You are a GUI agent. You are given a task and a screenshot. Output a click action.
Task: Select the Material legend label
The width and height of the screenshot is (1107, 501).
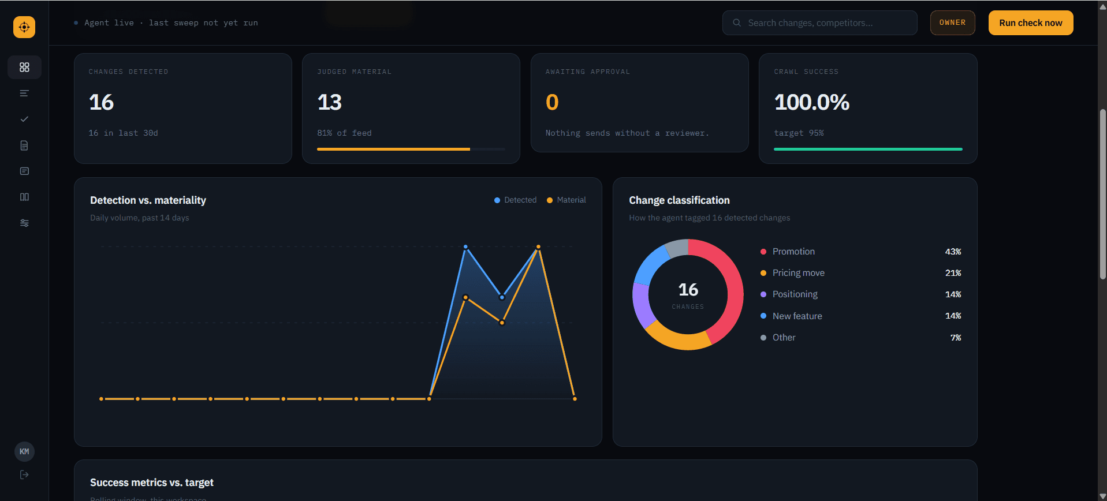tap(572, 200)
